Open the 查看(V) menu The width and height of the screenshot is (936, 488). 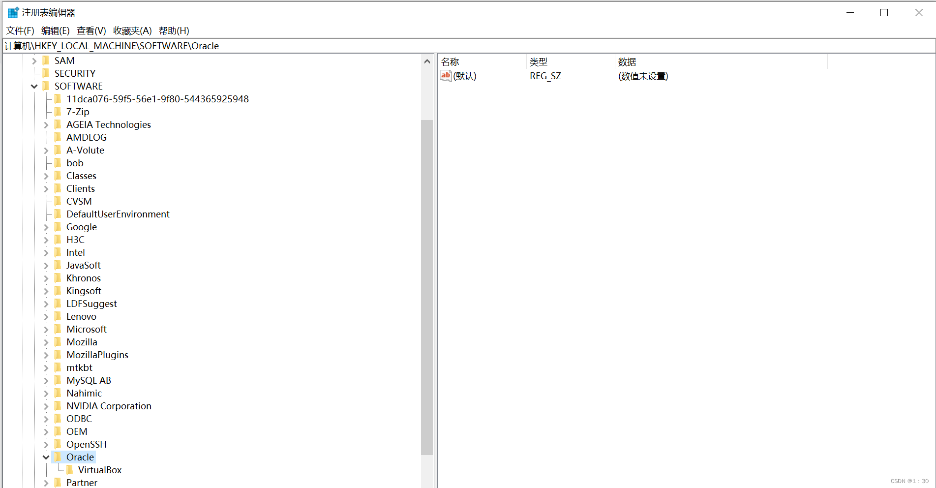tap(91, 30)
